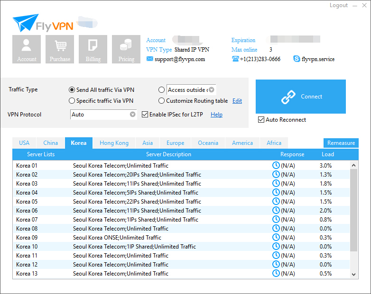Click the server list scrollbar down arrow

(354, 275)
